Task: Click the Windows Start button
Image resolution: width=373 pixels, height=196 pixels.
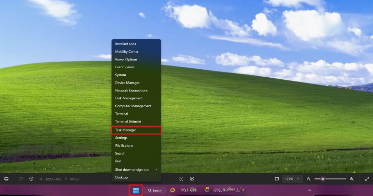Action: (x=136, y=190)
